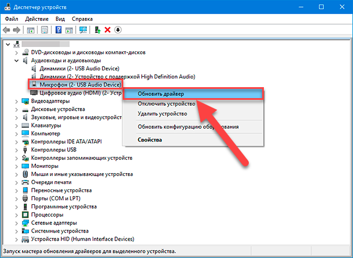The width and height of the screenshot is (353, 258).
Task: Open the blue question mark Help icon
Action: [x=58, y=30]
